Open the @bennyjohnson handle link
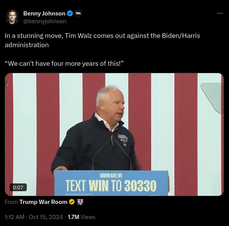The image size is (229, 226). tap(45, 21)
